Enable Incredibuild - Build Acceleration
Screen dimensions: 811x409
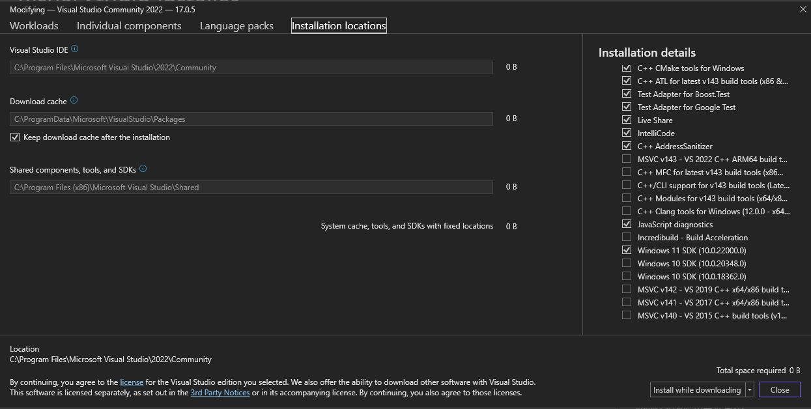[x=627, y=237]
